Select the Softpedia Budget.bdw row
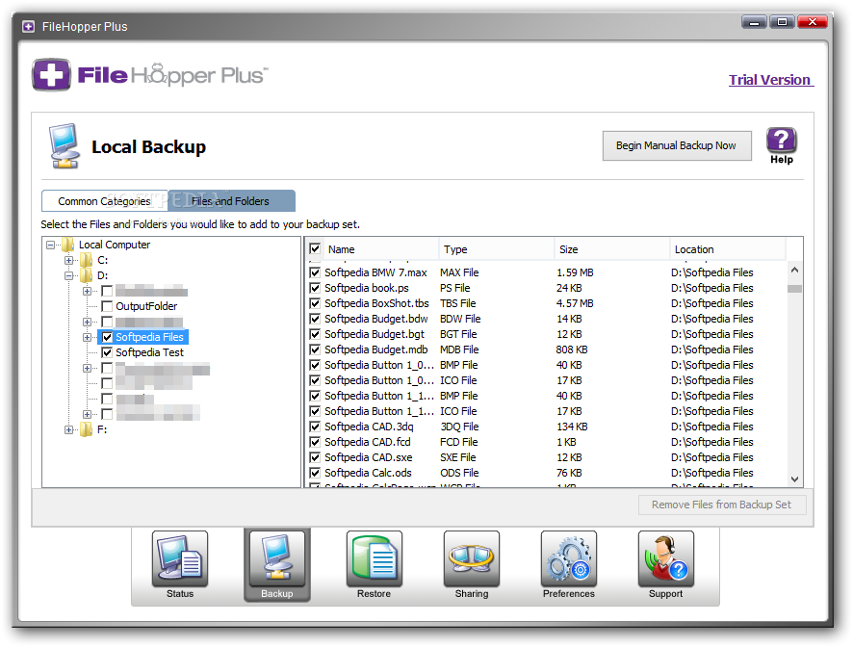This screenshot has width=853, height=647. 546,319
